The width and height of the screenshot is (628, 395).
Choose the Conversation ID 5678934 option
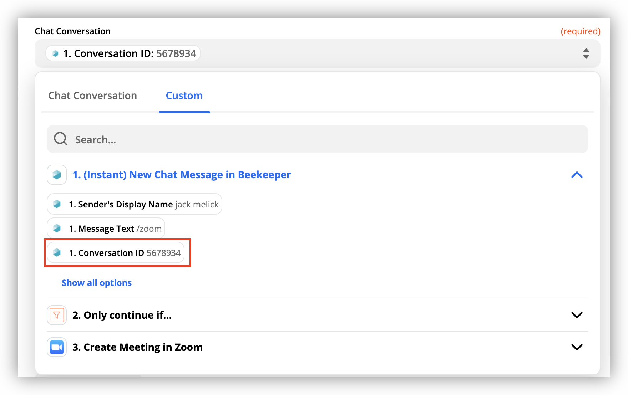[x=125, y=253]
